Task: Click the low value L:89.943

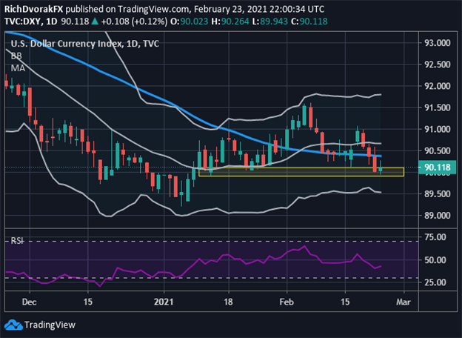Action: pyautogui.click(x=270, y=21)
